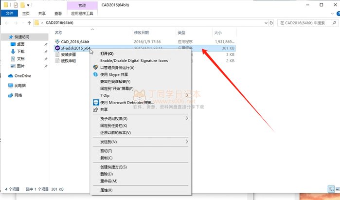This screenshot has height=200, width=340.
Task: Click the properties quick access toolbar icon
Action: pyautogui.click(x=16, y=5)
